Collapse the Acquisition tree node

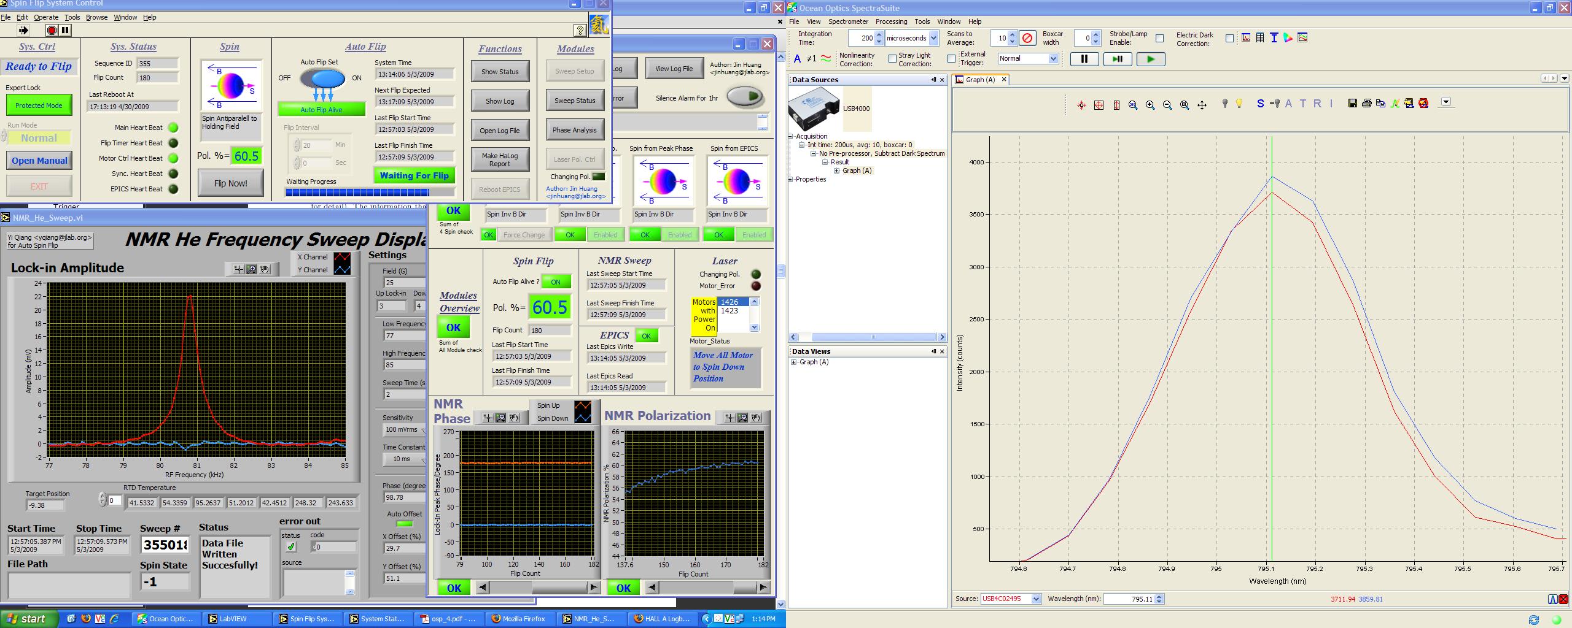[x=791, y=136]
